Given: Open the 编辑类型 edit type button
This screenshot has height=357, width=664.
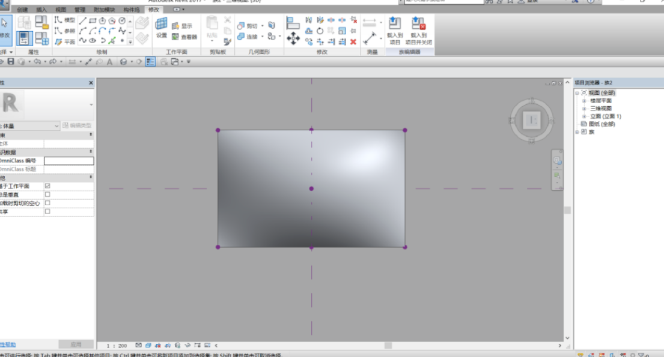Looking at the screenshot, I should (77, 125).
